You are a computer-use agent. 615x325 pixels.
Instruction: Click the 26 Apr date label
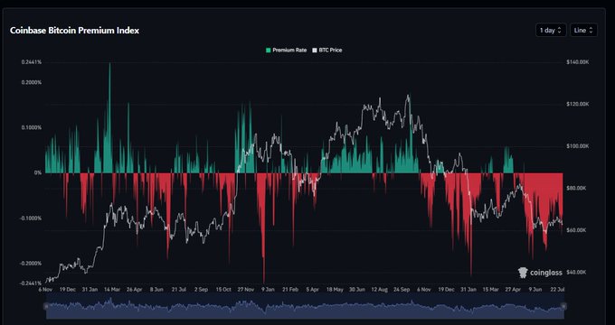[135, 290]
